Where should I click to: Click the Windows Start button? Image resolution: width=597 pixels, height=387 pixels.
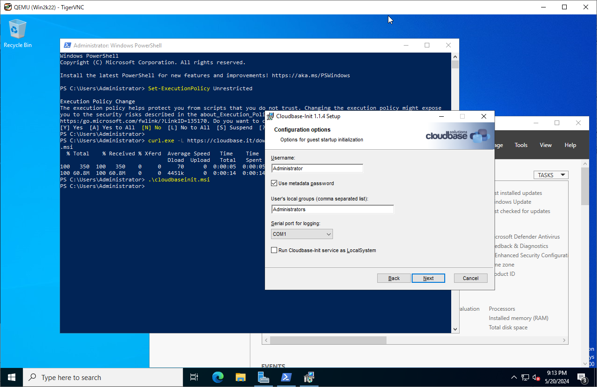12,377
